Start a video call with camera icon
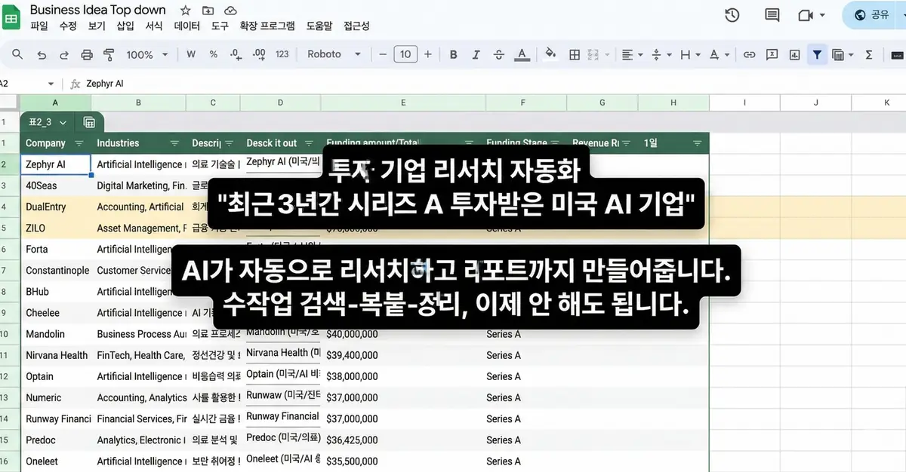906x472 pixels. coord(805,15)
